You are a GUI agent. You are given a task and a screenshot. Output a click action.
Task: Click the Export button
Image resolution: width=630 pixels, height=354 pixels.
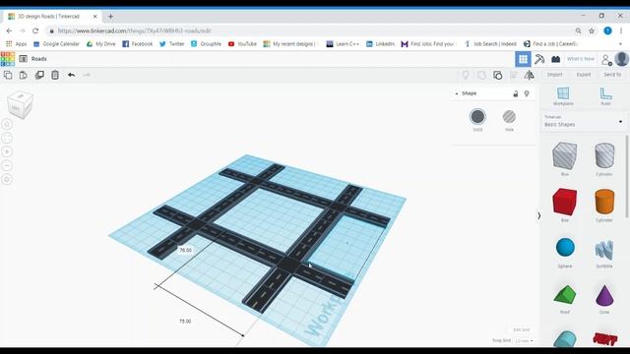584,75
